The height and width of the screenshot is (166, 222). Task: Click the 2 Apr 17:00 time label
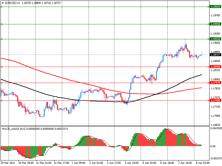tap(114, 163)
